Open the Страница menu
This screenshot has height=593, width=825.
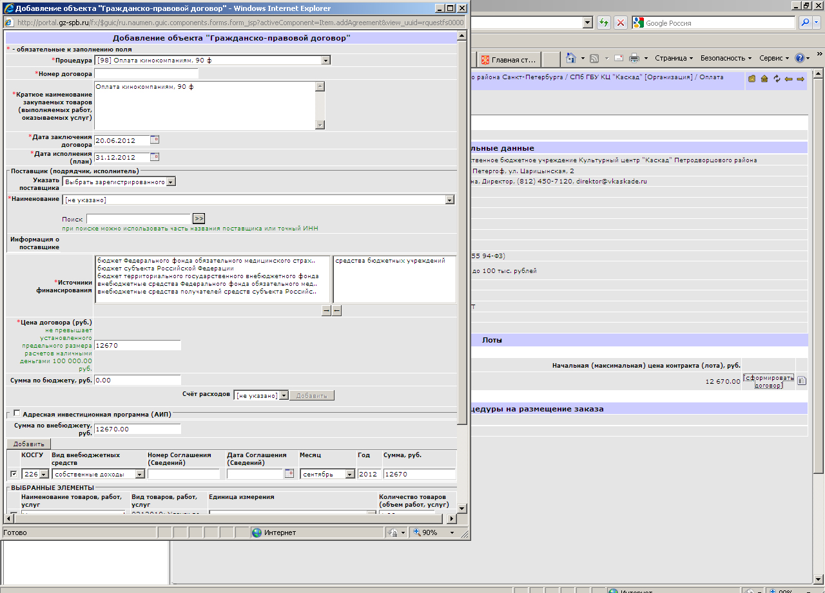coord(674,58)
